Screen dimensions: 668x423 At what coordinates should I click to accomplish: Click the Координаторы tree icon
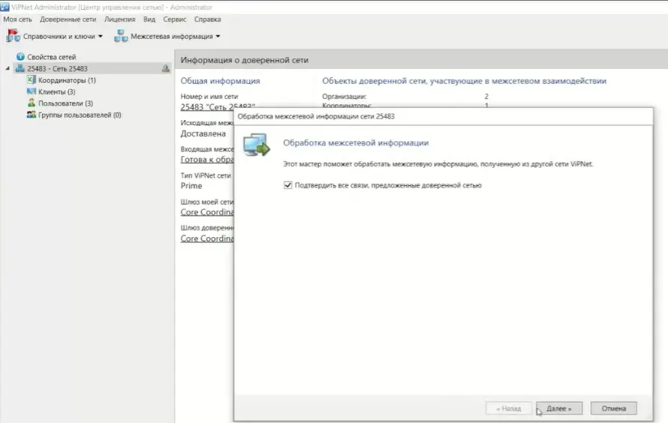tap(31, 79)
